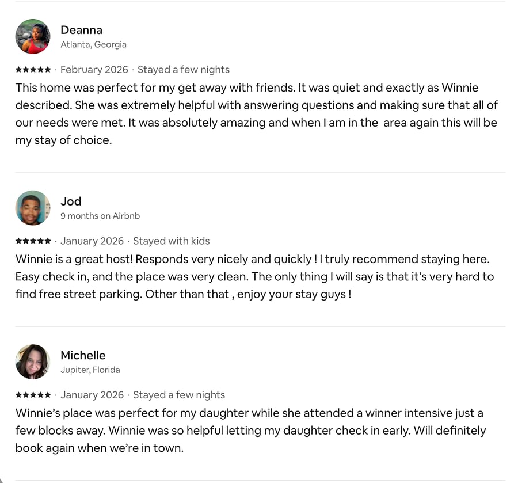Click the 9 months on Airbnb label
Viewport: 518px width, 483px height.
[100, 216]
